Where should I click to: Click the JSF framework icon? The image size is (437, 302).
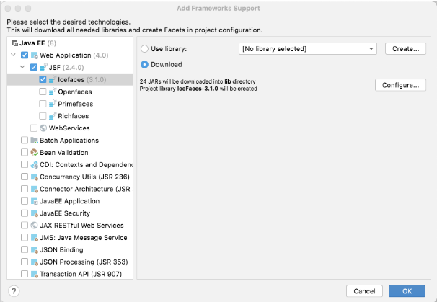tap(43, 68)
